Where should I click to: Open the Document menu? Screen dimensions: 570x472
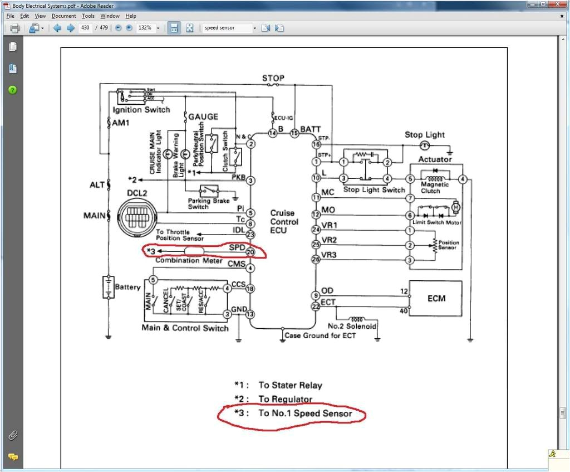coord(63,16)
